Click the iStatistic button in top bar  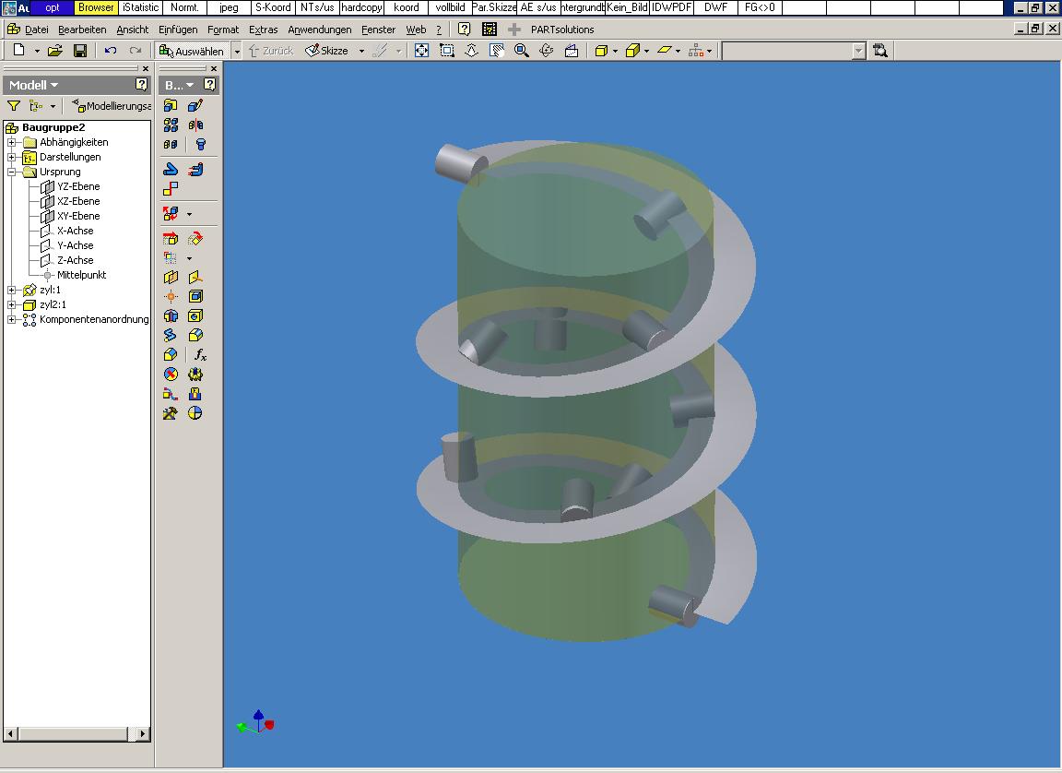point(140,7)
